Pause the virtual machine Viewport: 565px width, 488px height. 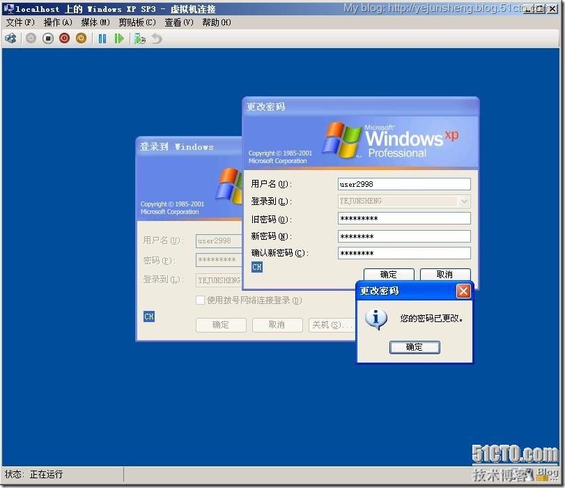pos(102,38)
